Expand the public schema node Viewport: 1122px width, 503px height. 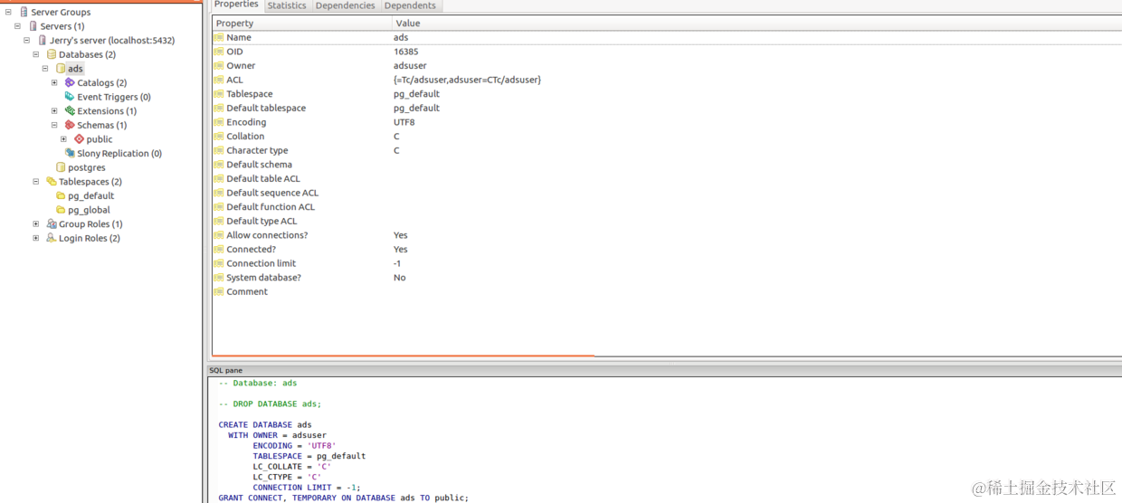[63, 139]
